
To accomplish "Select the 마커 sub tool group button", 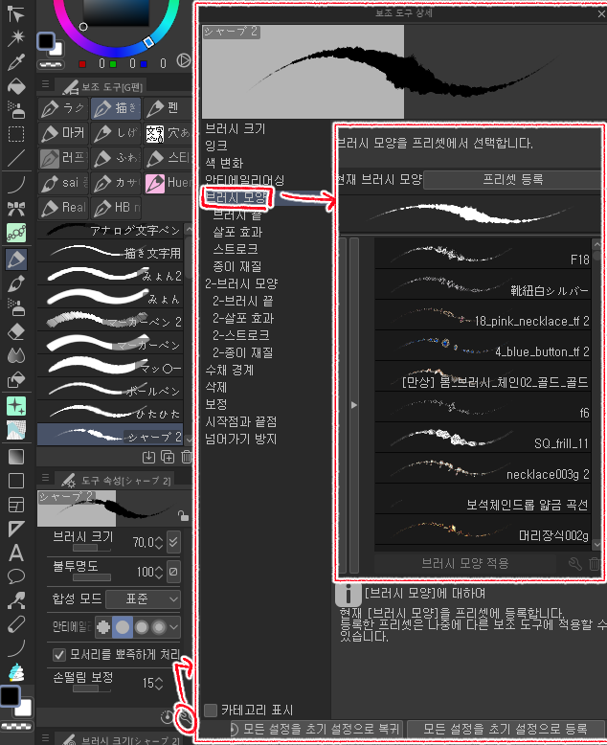I will [63, 133].
